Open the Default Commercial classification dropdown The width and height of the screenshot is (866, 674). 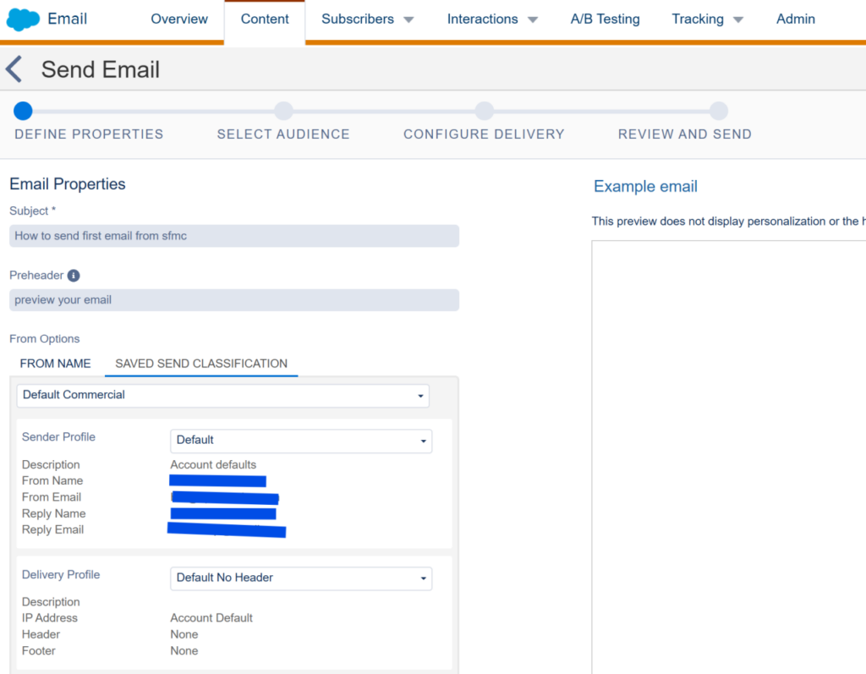pyautogui.click(x=222, y=396)
